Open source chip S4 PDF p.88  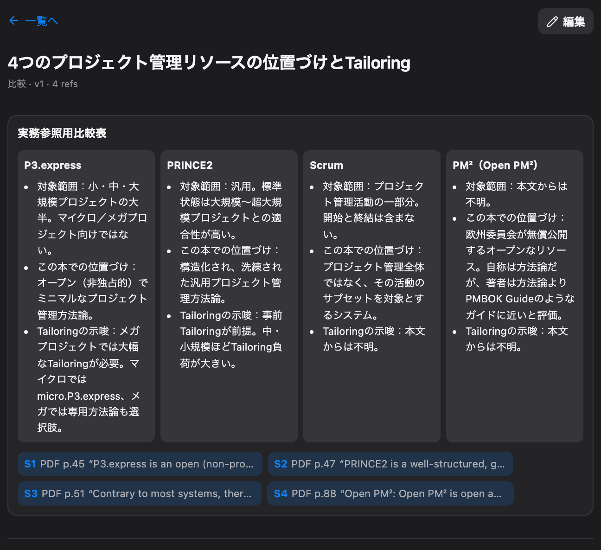[390, 493]
